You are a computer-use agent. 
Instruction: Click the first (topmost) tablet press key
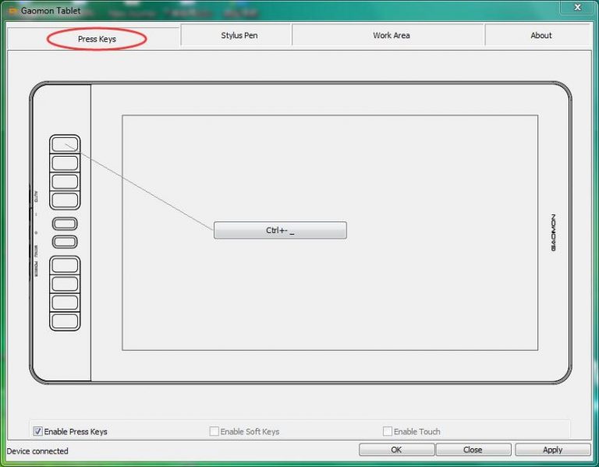pos(65,144)
